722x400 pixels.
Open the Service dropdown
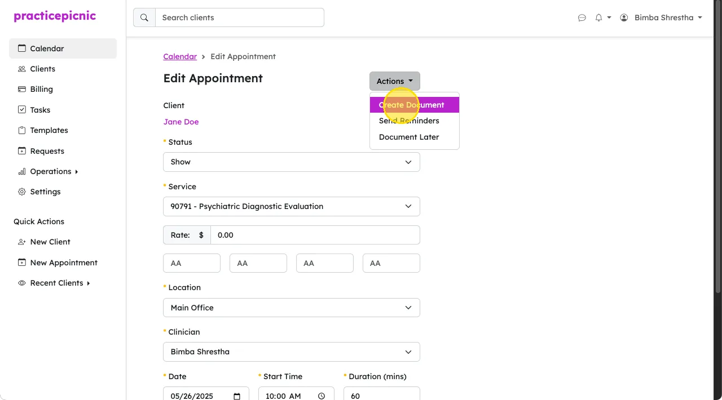292,206
